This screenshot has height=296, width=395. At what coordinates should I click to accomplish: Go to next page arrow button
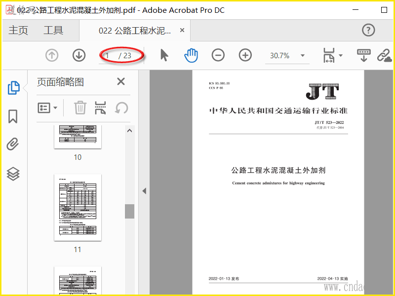pyautogui.click(x=79, y=55)
